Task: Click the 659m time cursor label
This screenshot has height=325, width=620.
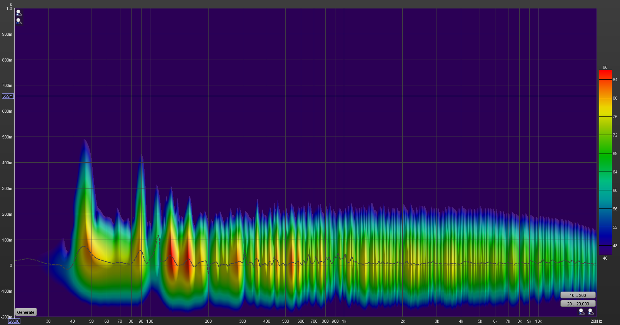Action: point(8,96)
